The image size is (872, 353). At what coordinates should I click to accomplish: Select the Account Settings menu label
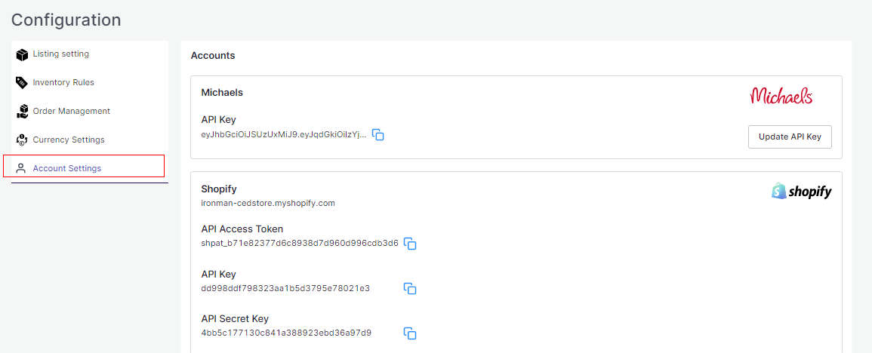click(x=66, y=169)
